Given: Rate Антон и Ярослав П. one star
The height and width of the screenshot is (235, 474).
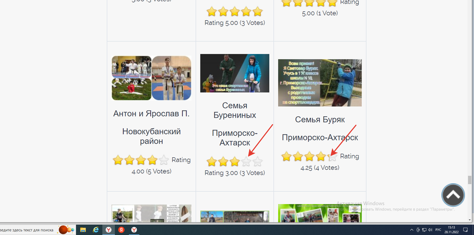Looking at the screenshot, I should pos(118,160).
